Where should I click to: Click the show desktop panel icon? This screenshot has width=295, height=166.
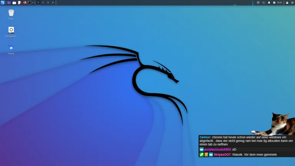9,3
